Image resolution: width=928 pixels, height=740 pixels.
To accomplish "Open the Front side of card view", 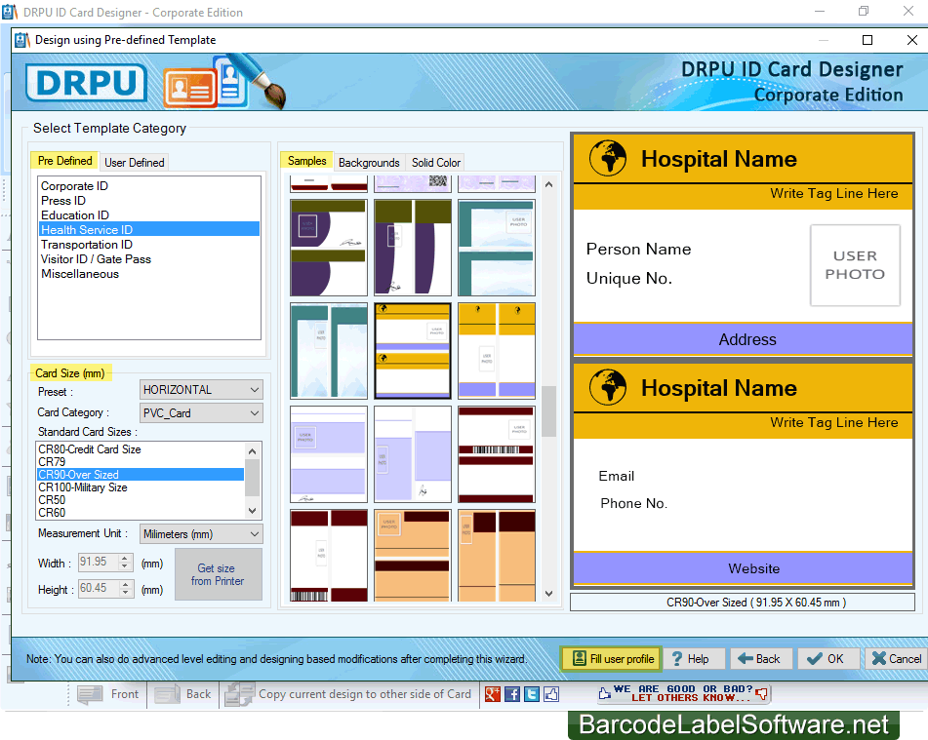I will coord(107,694).
